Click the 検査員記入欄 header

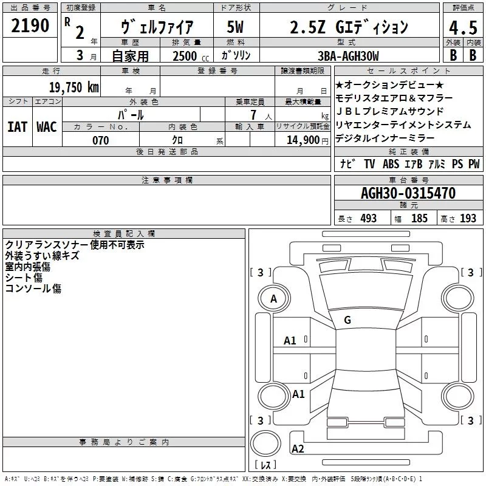pos(124,234)
